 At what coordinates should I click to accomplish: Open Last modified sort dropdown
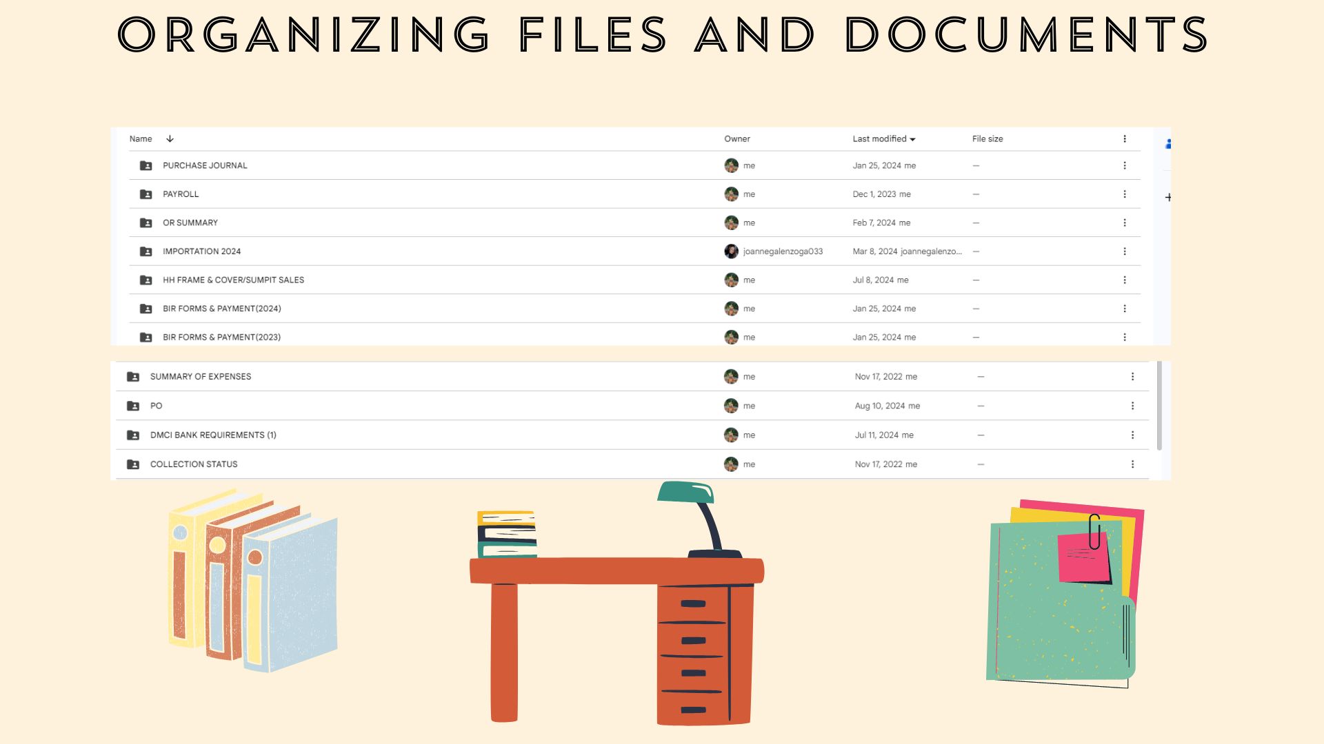point(912,139)
